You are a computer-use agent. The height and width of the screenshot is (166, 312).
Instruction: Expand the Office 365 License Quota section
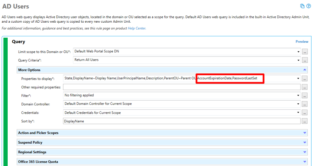click(x=162, y=162)
